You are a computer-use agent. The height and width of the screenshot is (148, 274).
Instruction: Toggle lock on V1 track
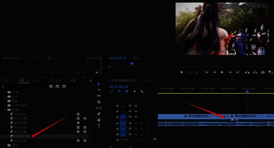tap(117, 117)
